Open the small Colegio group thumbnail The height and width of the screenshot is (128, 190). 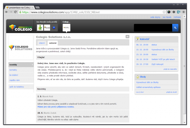[47, 28]
